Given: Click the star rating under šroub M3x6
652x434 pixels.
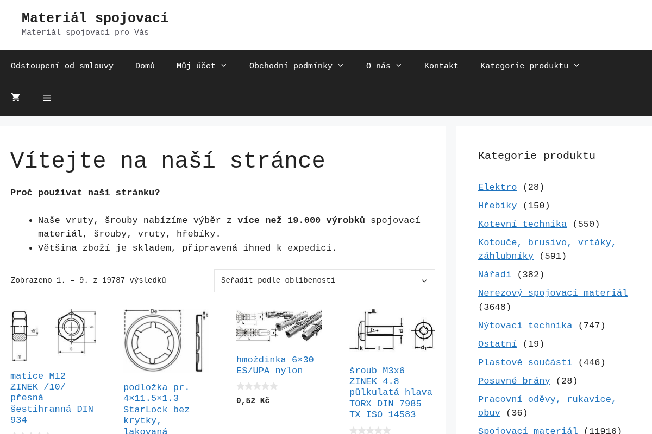Looking at the screenshot, I should click(370, 430).
